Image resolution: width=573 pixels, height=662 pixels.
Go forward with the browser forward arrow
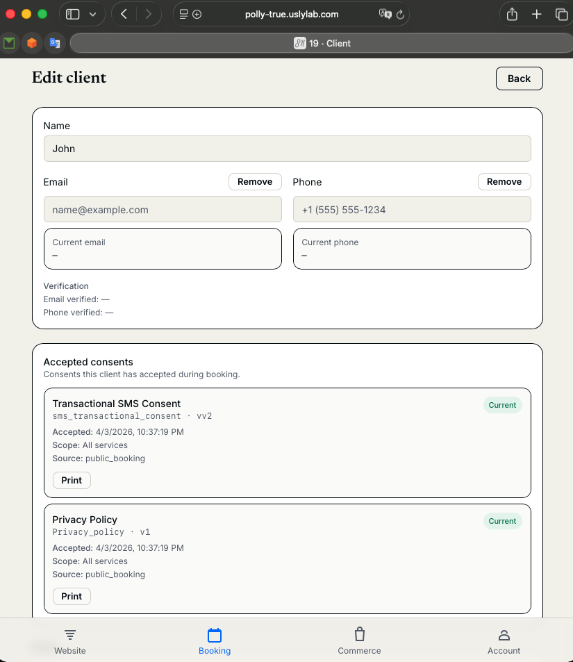click(148, 14)
